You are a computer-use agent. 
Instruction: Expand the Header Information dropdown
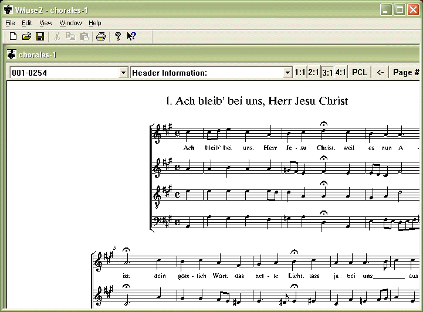(287, 73)
